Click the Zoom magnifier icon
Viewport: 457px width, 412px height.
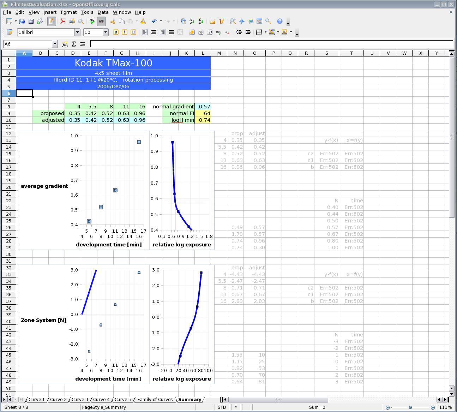(x=268, y=22)
